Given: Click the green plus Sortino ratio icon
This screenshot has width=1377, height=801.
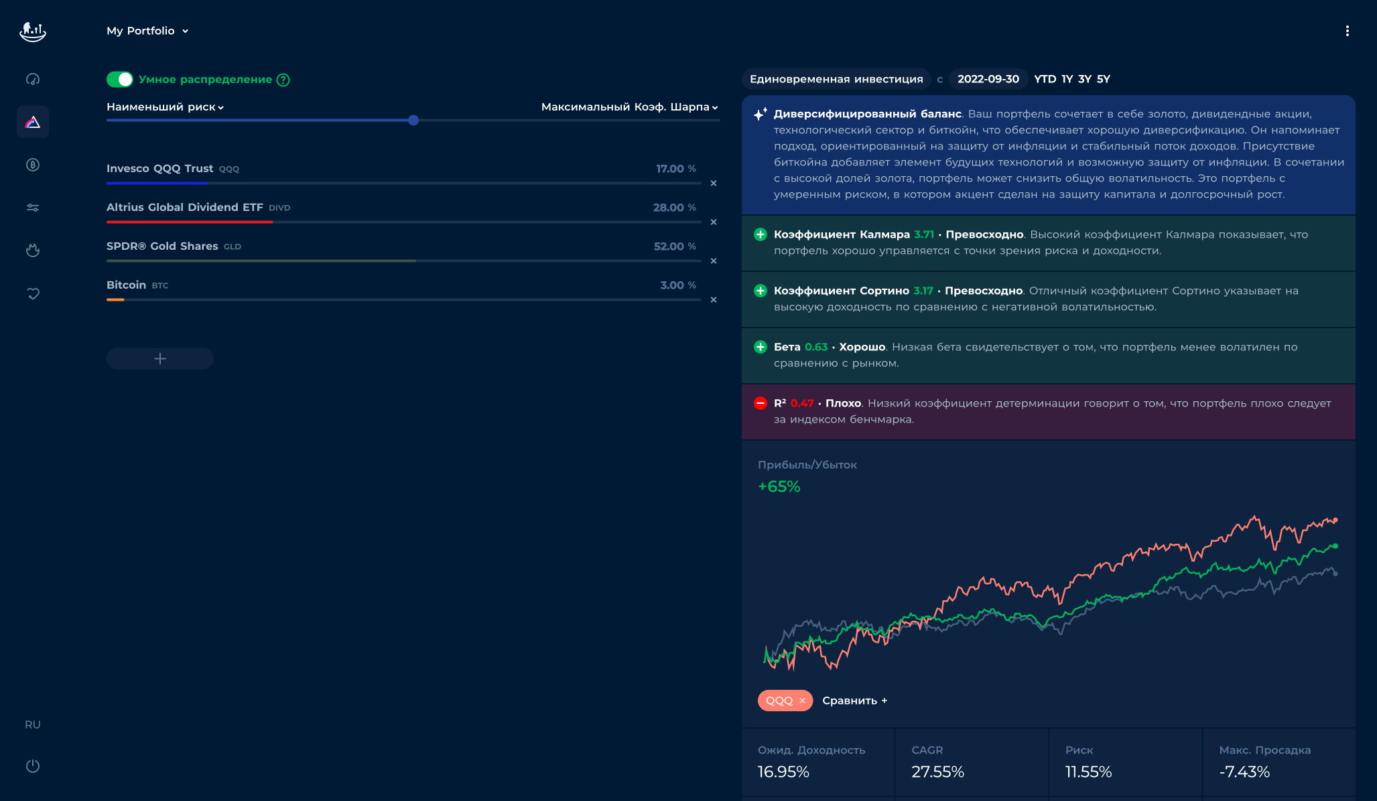Looking at the screenshot, I should tap(761, 291).
